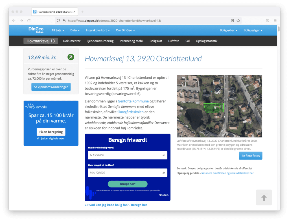Click the Spar ca. 15.100 kr/år ad text

51,118
